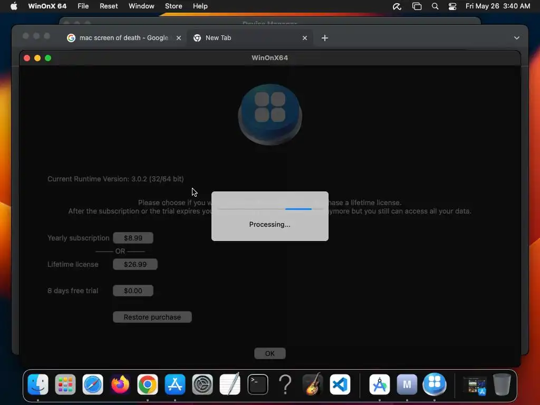
Task: Open the Window menu
Action: 141,6
